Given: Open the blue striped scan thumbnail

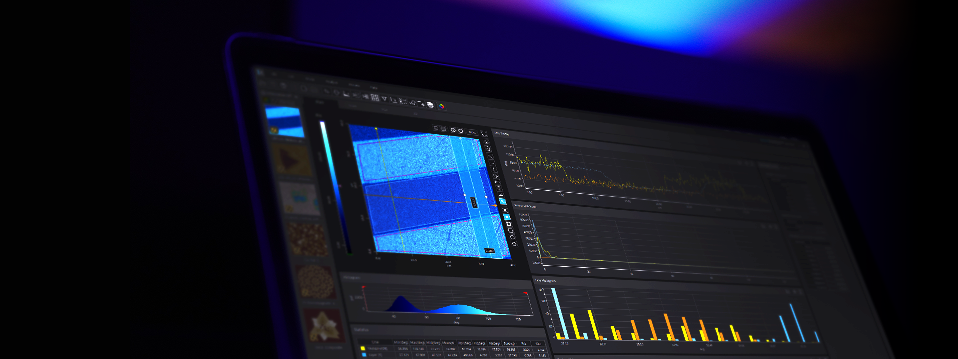Looking at the screenshot, I should pyautogui.click(x=285, y=121).
